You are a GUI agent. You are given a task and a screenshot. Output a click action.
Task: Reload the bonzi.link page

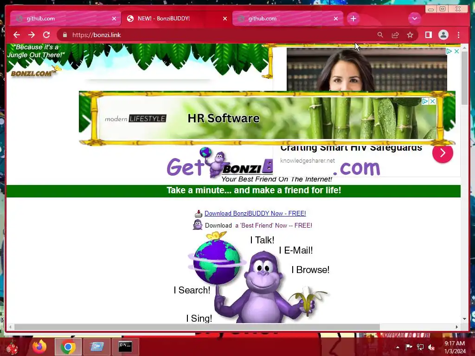click(x=46, y=35)
